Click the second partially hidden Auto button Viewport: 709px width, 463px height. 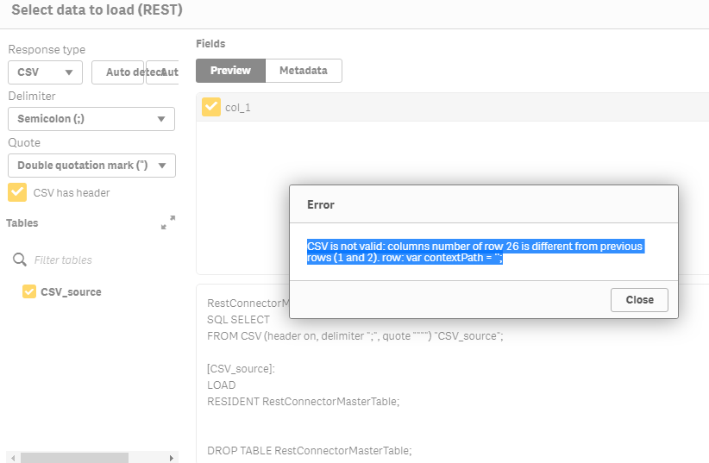tap(164, 72)
